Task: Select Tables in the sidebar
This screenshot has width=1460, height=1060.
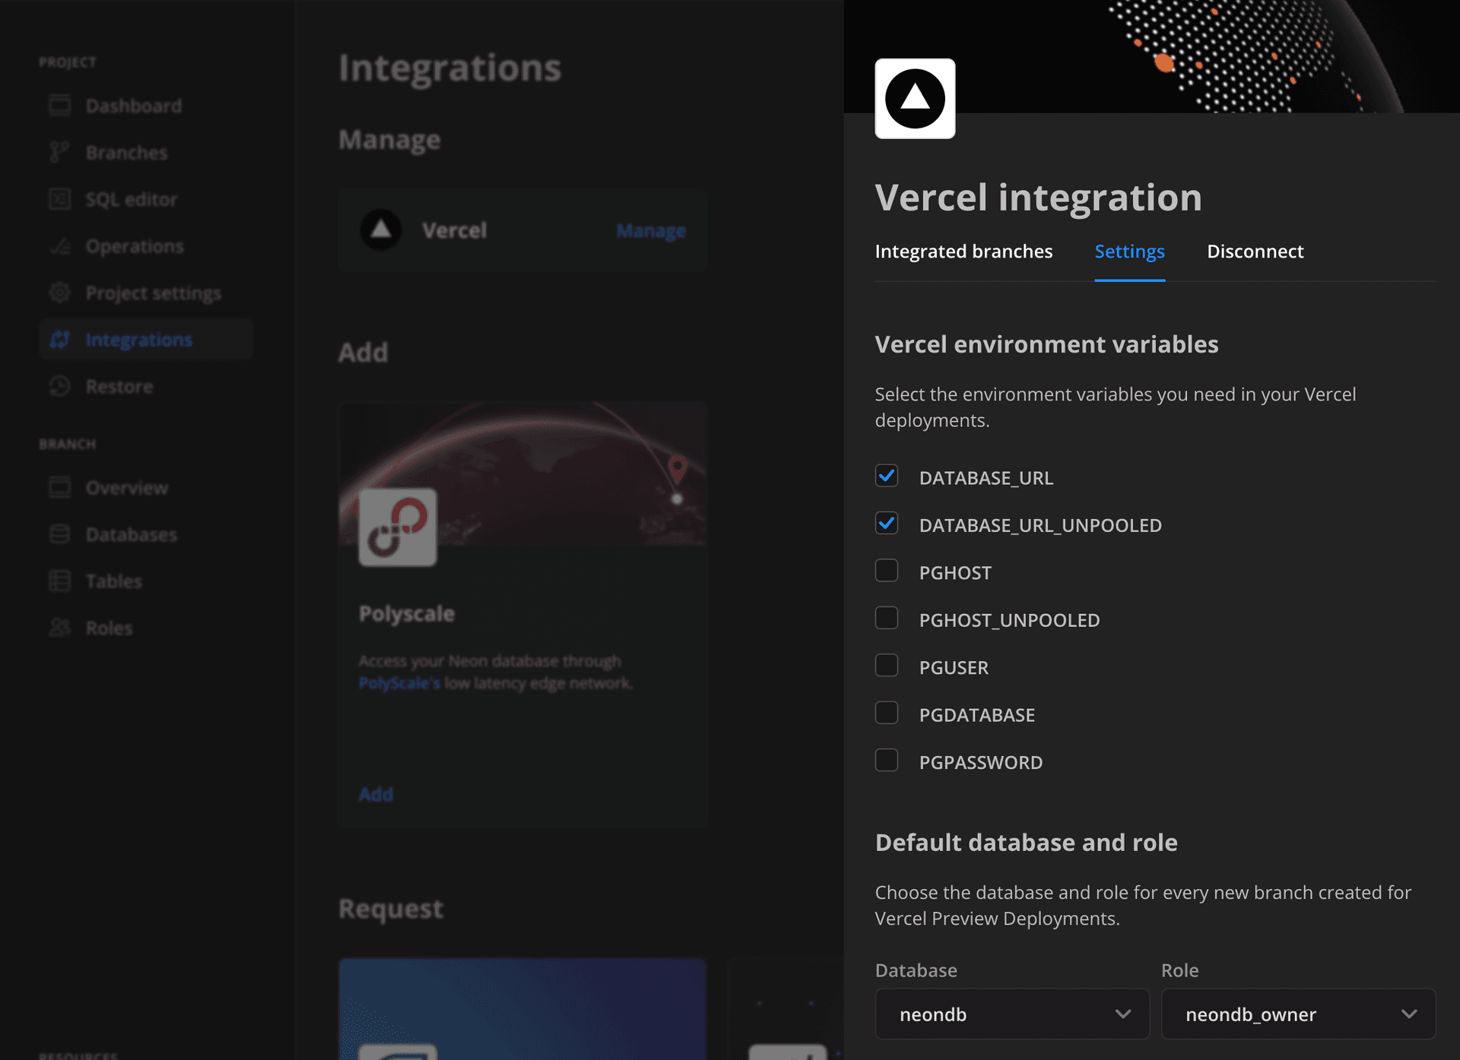Action: point(113,581)
